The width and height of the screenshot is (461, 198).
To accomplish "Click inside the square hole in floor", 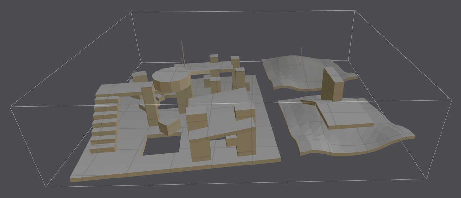I will 162,145.
